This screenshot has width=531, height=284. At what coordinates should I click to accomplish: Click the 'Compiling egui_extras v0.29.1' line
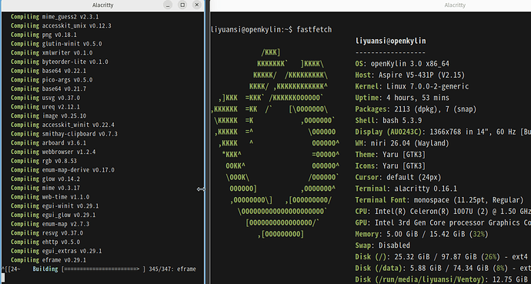[x=56, y=251]
